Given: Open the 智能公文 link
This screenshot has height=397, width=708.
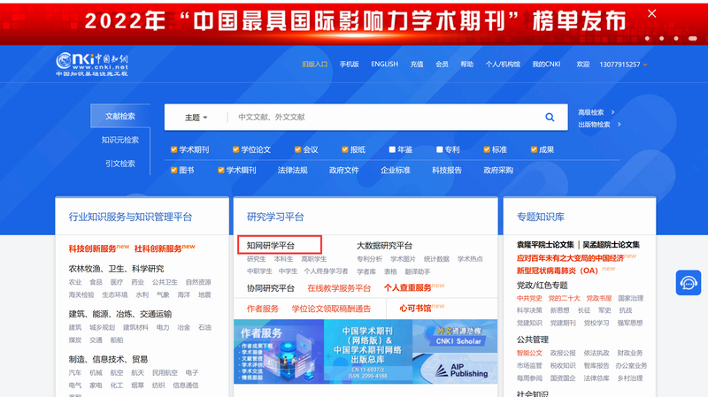Looking at the screenshot, I should [x=529, y=353].
